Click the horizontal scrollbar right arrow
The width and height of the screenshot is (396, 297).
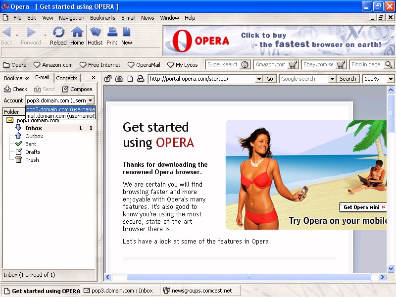click(382, 277)
